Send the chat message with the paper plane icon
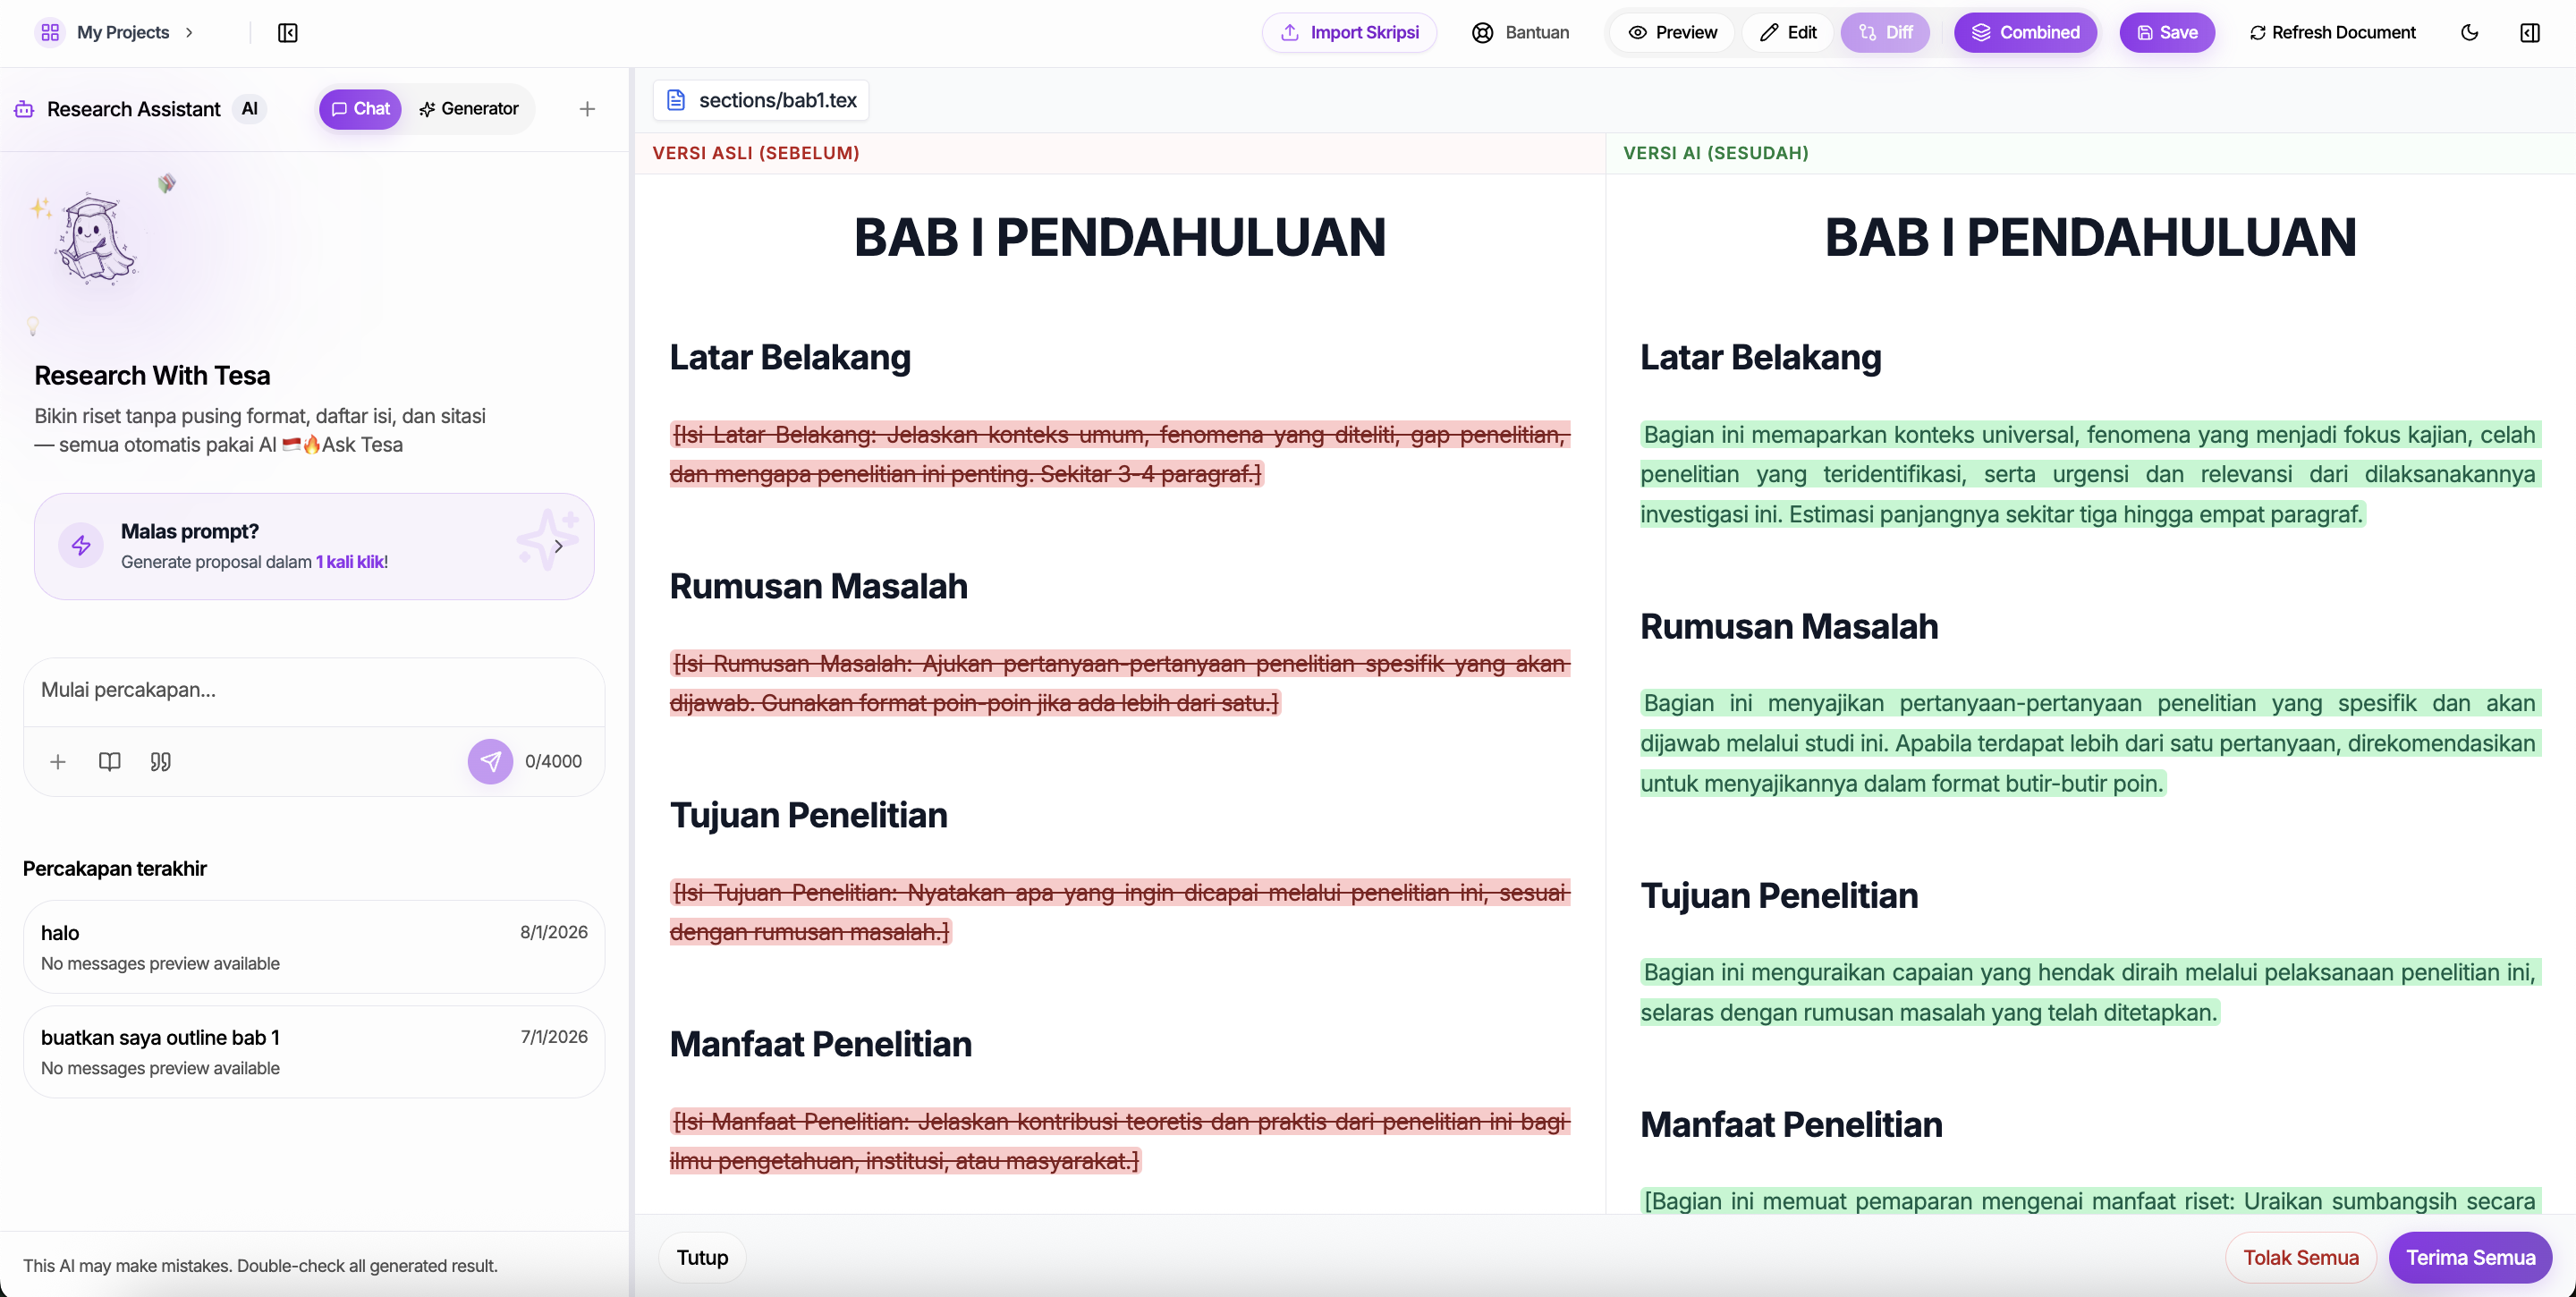 click(x=491, y=761)
